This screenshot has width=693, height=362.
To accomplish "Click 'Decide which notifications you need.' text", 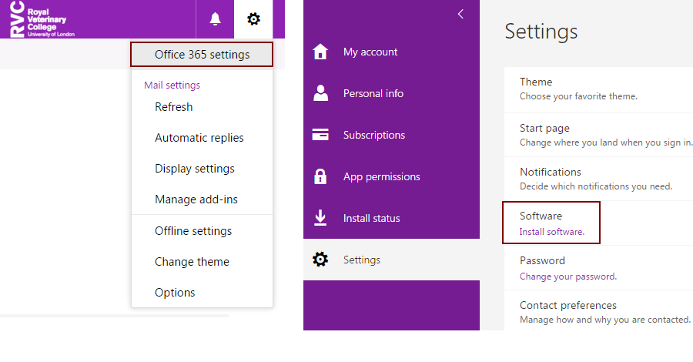I will [596, 186].
